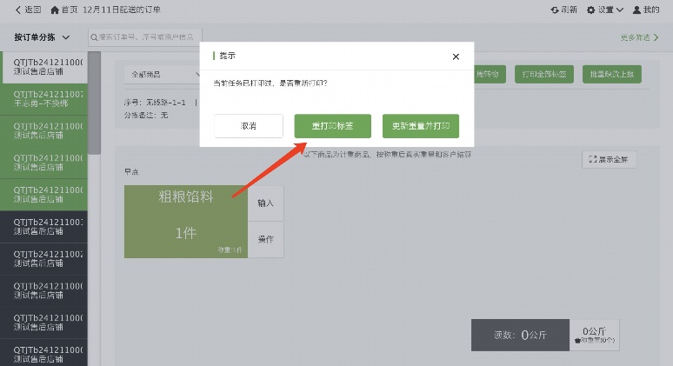This screenshot has height=366, width=673.
Task: Click the partially hidden 周转物 button
Action: point(490,74)
